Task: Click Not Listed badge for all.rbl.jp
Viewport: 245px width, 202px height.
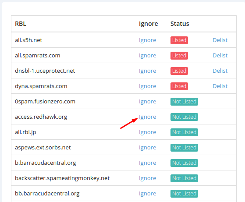Action: pyautogui.click(x=184, y=132)
